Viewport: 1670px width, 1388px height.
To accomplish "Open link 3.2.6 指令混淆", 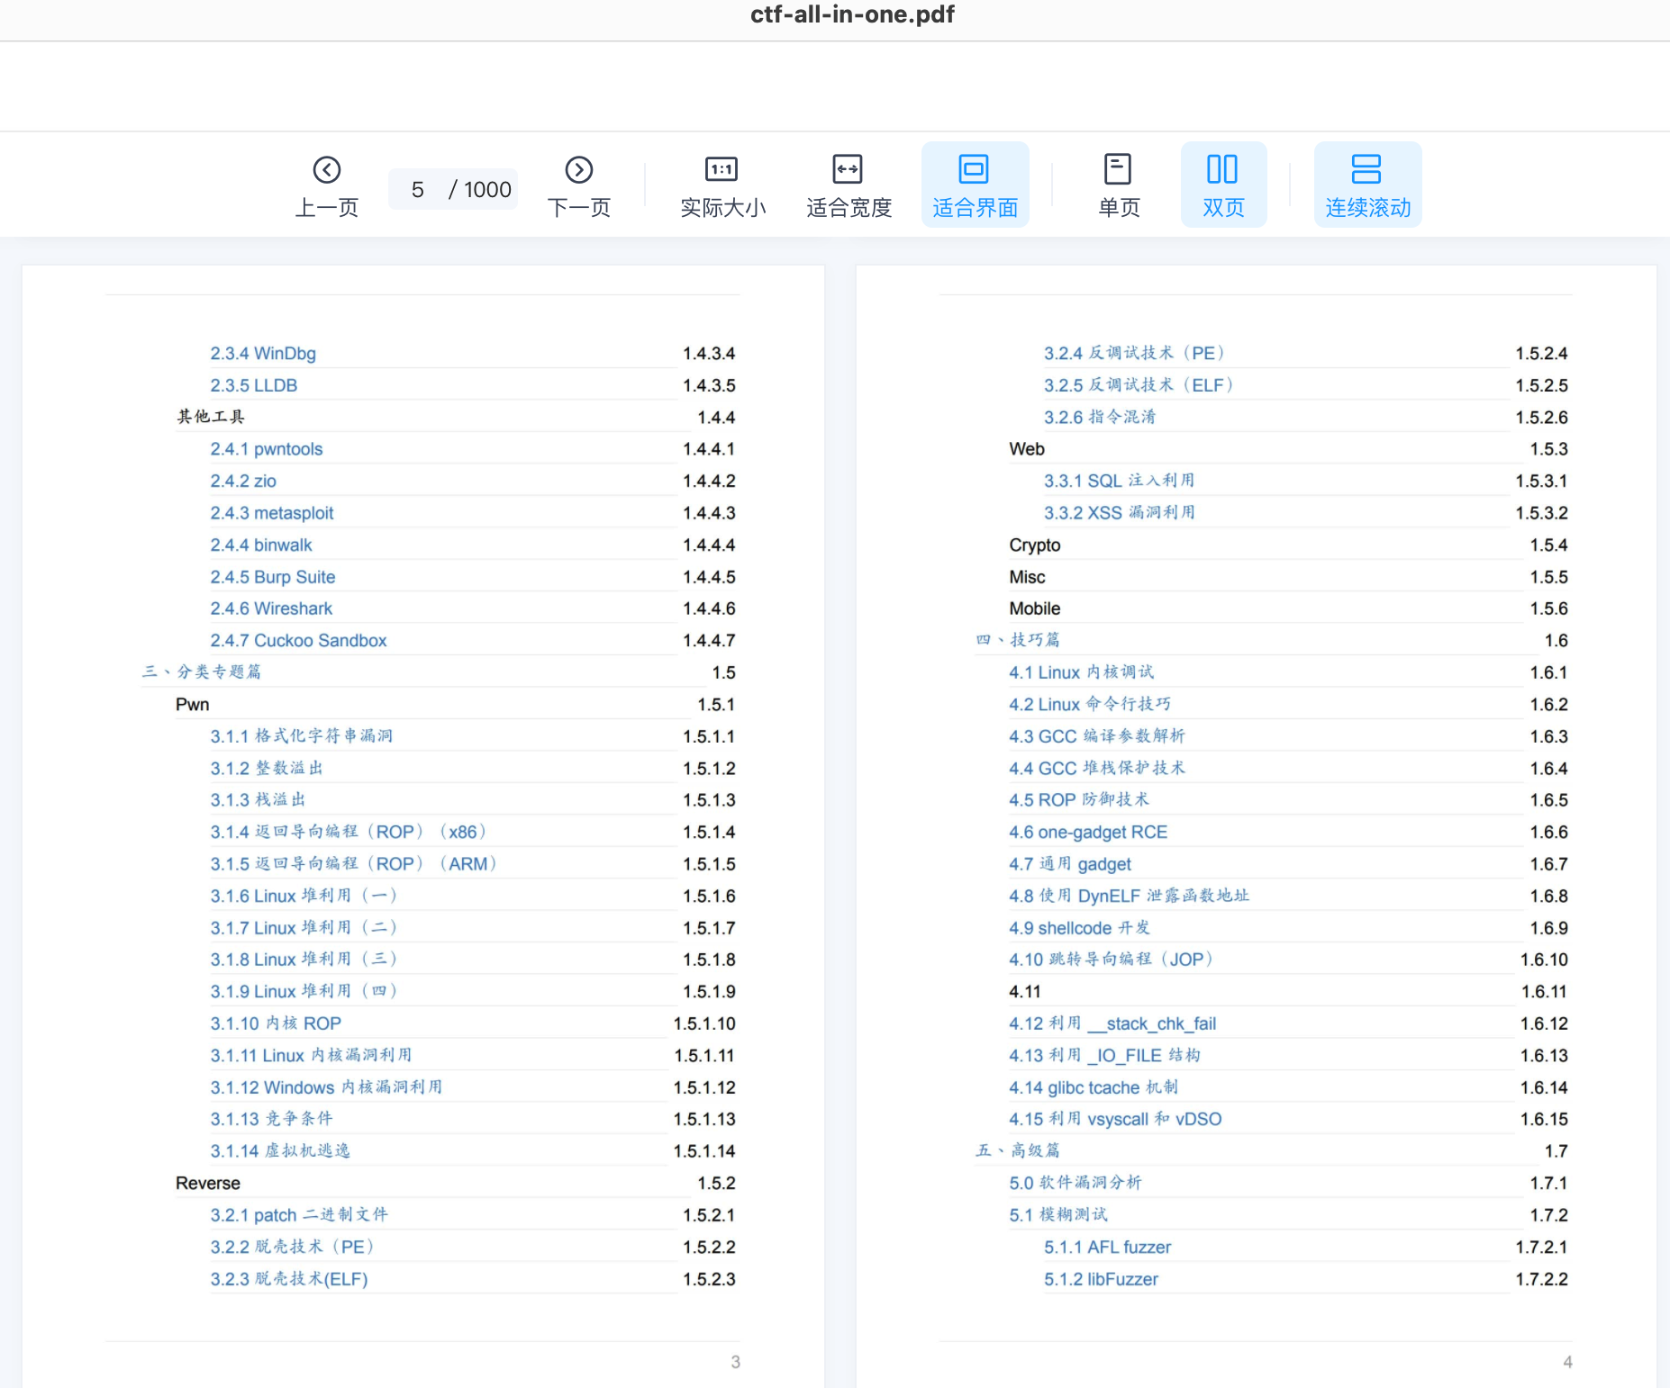I will (x=1100, y=418).
